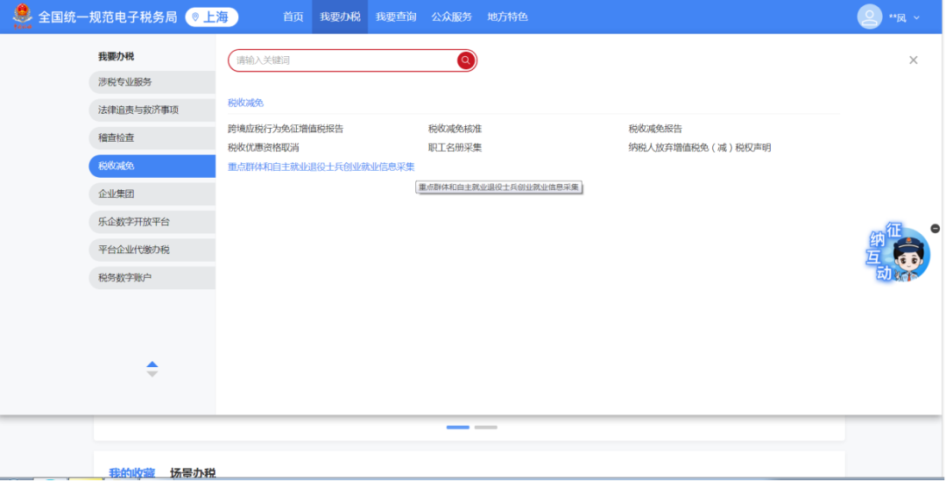
Task: Go to the 首页 tab
Action: point(293,17)
